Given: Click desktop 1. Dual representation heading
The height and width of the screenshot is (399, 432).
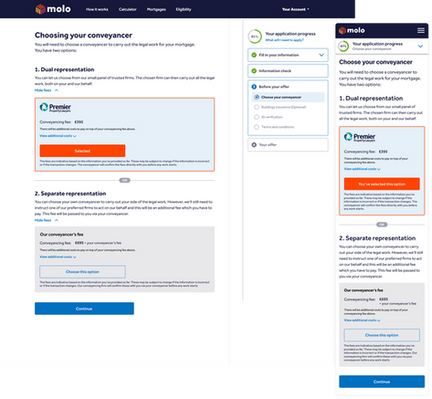Looking at the screenshot, I should pos(65,69).
